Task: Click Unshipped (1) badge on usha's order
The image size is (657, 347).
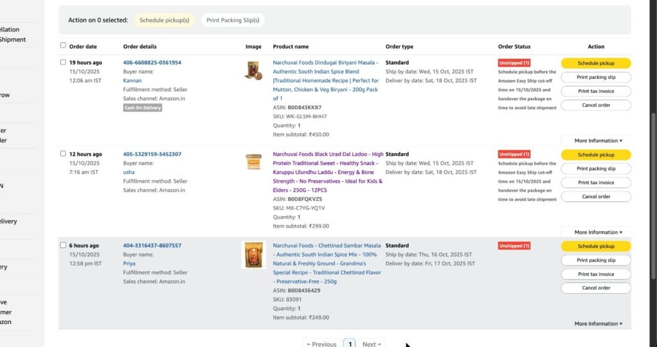Action: click(x=514, y=154)
